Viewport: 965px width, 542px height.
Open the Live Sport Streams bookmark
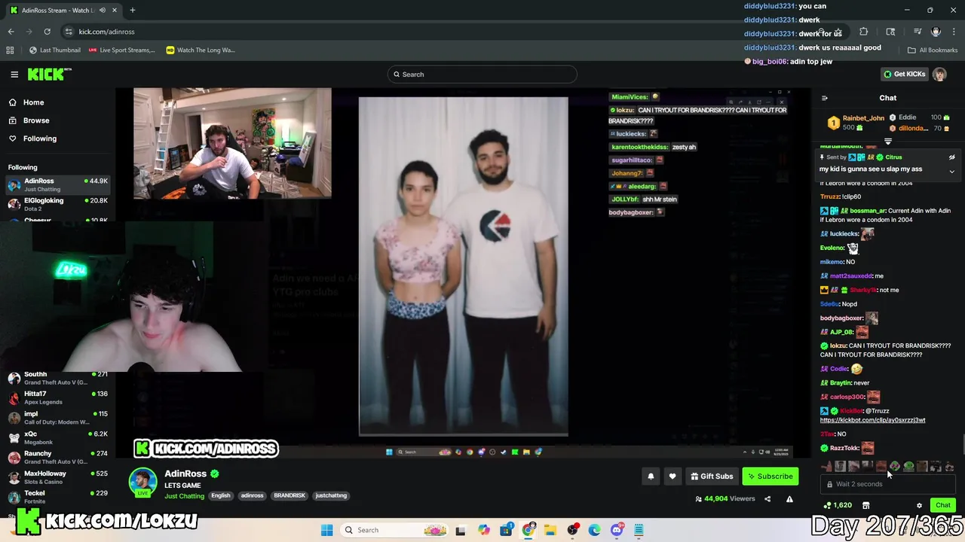point(121,50)
